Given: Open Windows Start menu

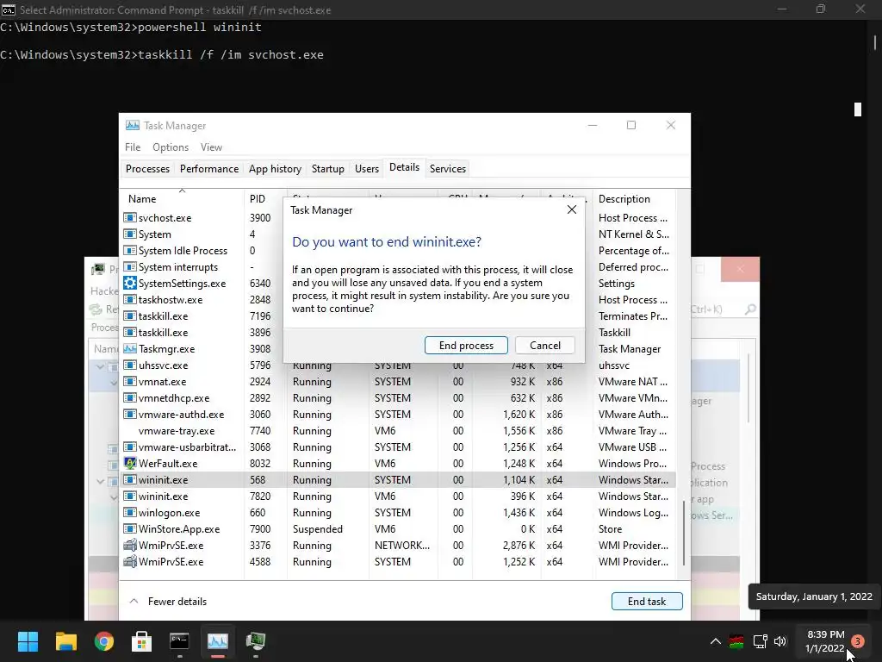Looking at the screenshot, I should tap(28, 640).
